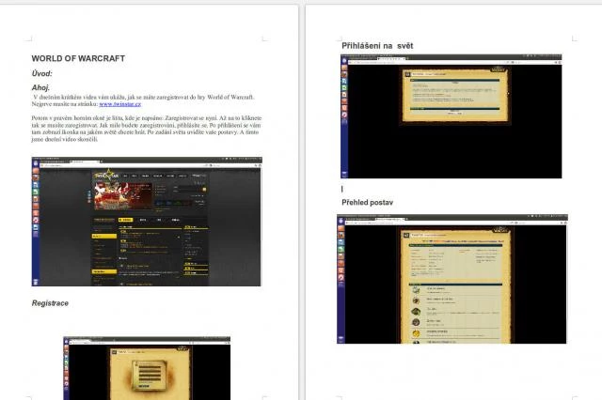This screenshot has height=400, width=602.
Task: Select the Twinstar website screenshot image
Action: click(x=147, y=222)
